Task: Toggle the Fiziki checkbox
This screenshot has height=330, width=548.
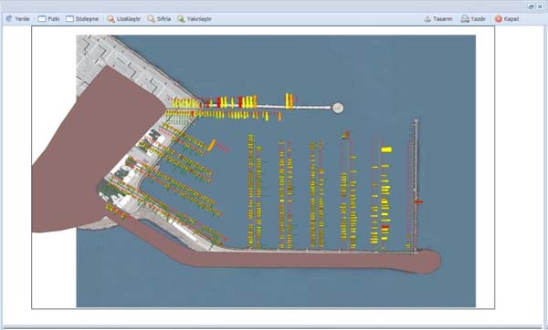Action: [x=42, y=19]
